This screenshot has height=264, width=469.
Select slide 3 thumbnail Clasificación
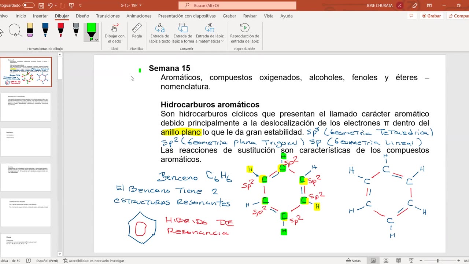[26, 142]
